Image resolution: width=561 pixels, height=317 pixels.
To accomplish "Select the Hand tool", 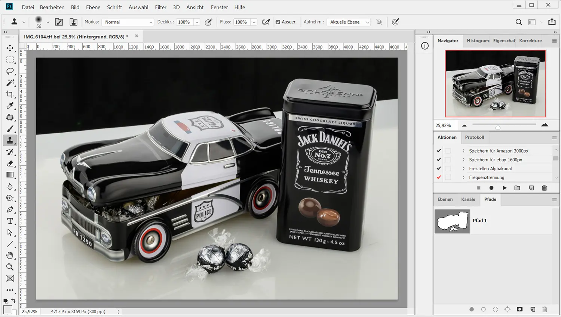I will [x=10, y=255].
